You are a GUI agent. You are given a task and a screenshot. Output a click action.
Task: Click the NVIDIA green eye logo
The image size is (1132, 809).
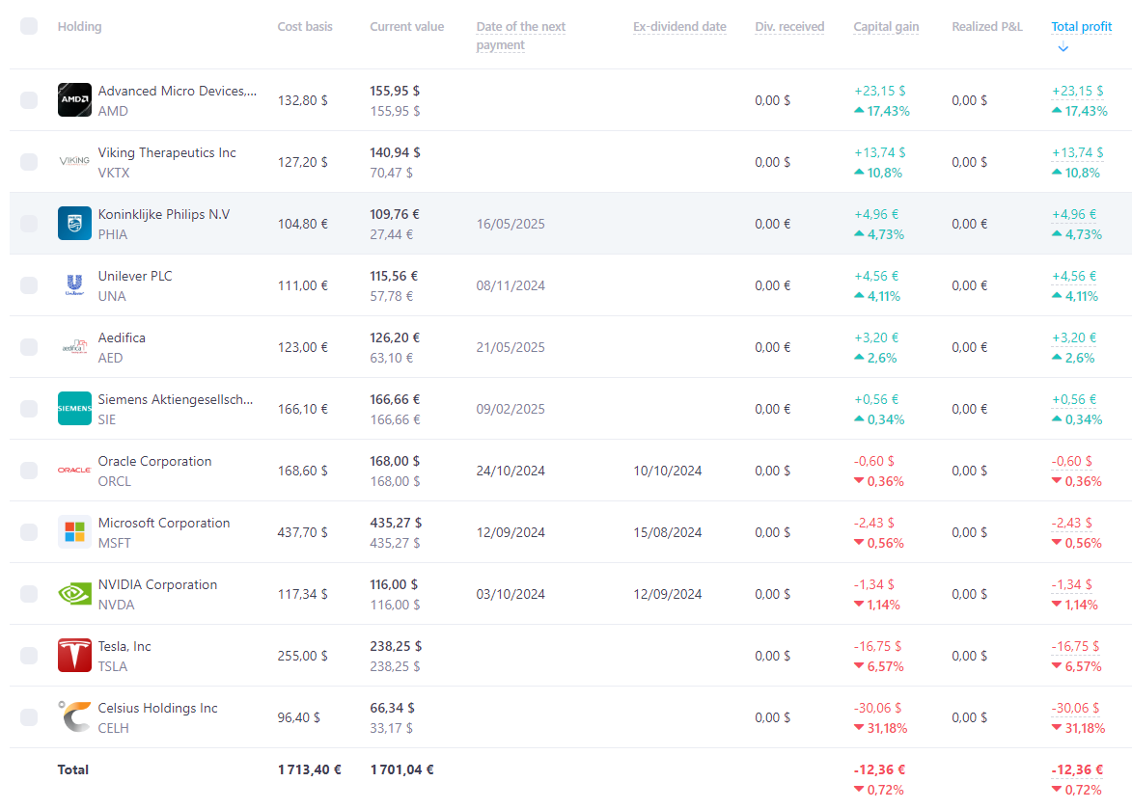pos(74,593)
